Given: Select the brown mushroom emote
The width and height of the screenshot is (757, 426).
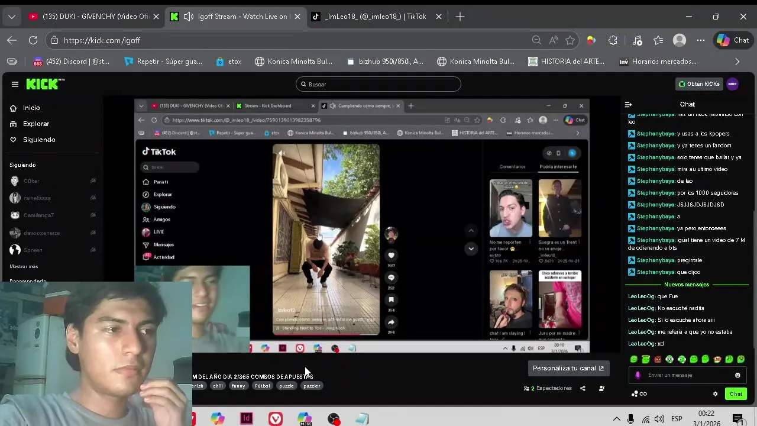Looking at the screenshot, I should click(717, 359).
